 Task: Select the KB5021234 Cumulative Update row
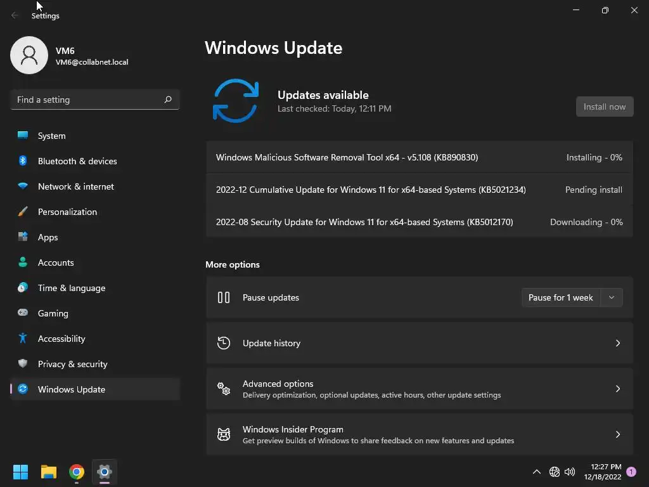pos(420,190)
